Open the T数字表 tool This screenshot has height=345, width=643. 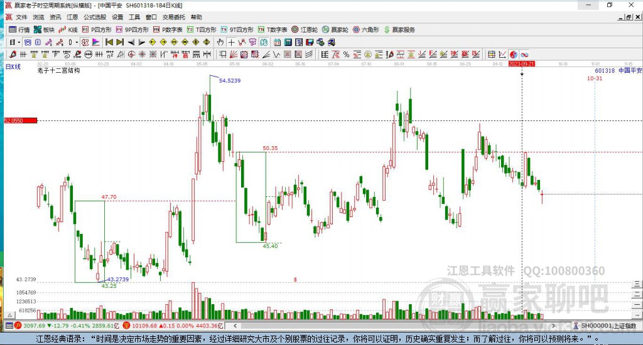click(x=273, y=29)
